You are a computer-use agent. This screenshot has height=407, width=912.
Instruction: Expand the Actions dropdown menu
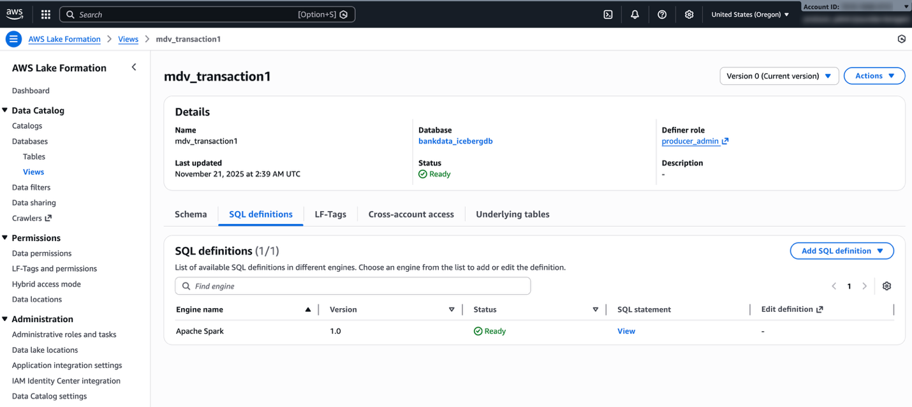point(874,76)
